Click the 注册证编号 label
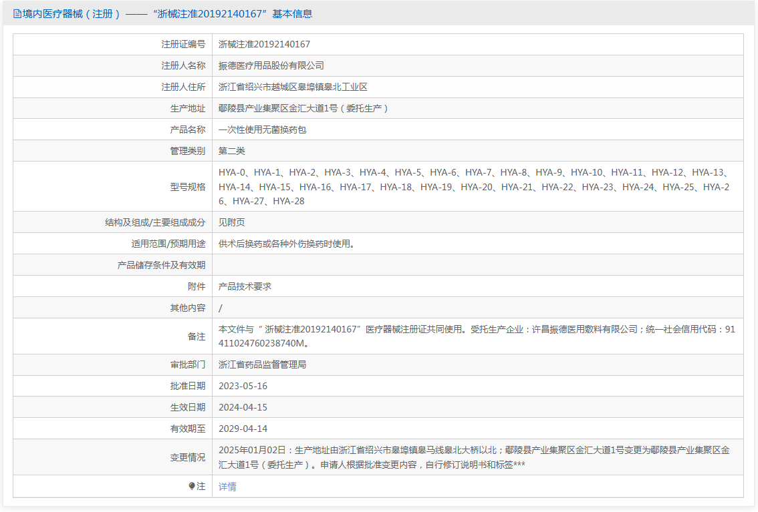This screenshot has width=758, height=512. (183, 45)
